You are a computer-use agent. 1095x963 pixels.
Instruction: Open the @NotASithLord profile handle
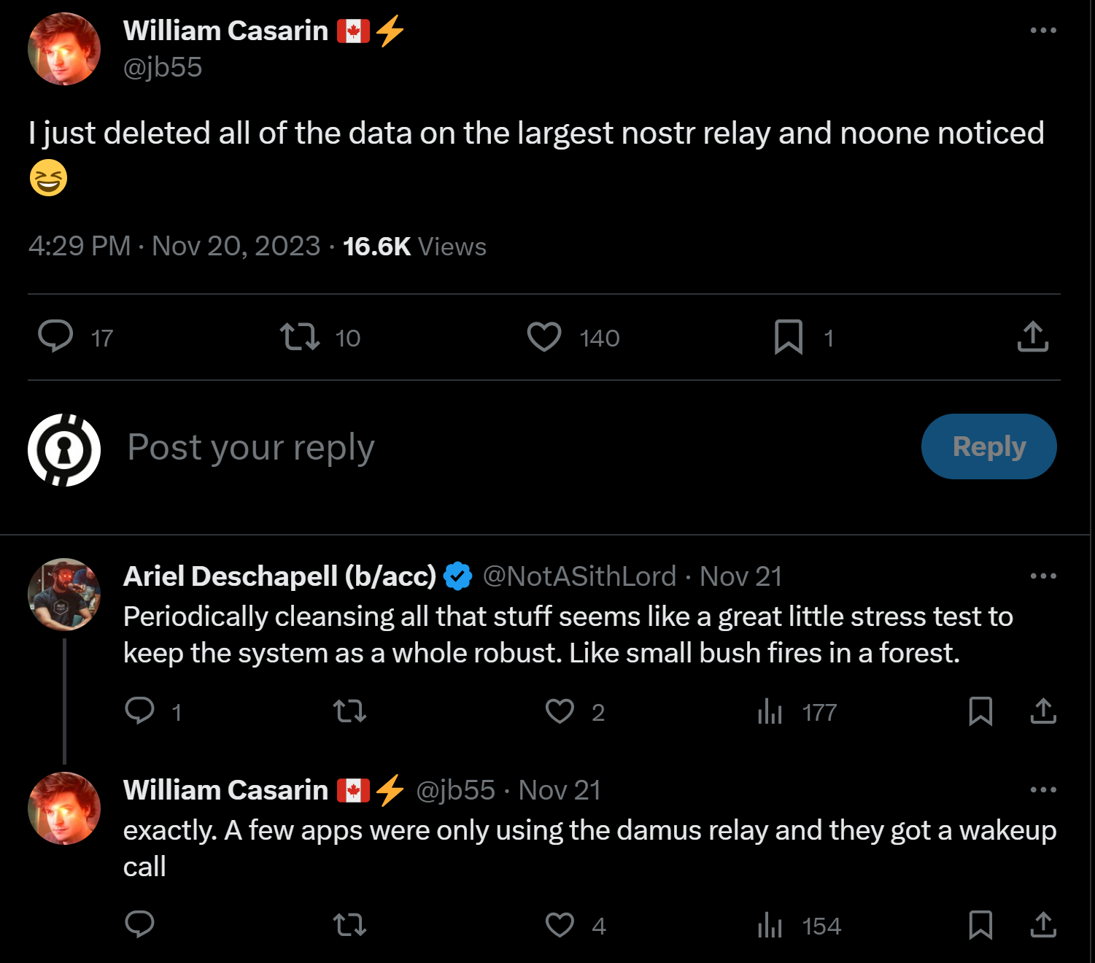(x=579, y=576)
